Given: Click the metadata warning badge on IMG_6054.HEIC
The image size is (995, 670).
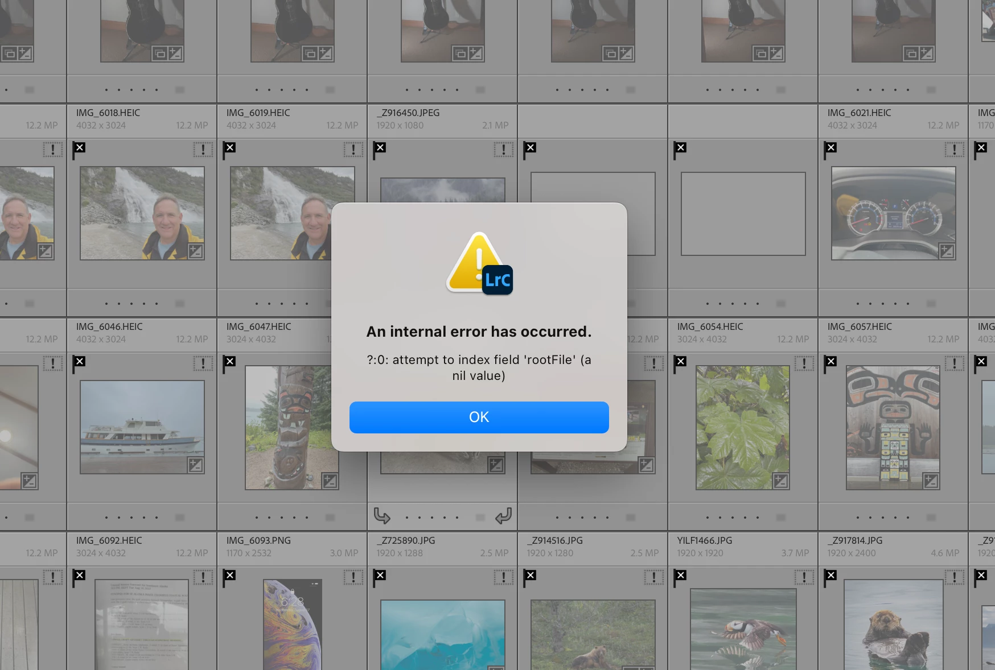Looking at the screenshot, I should point(804,363).
